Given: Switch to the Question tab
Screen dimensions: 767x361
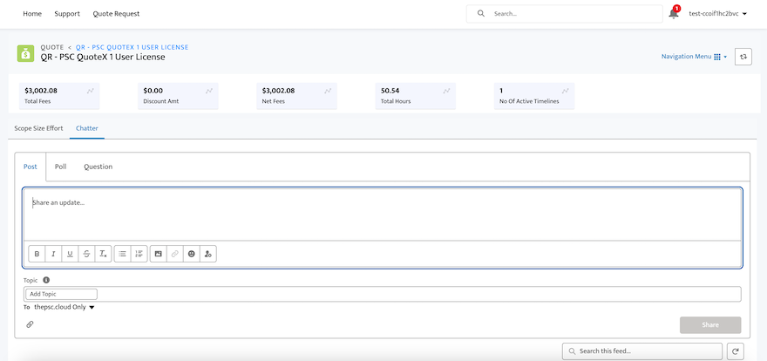Looking at the screenshot, I should [x=98, y=167].
